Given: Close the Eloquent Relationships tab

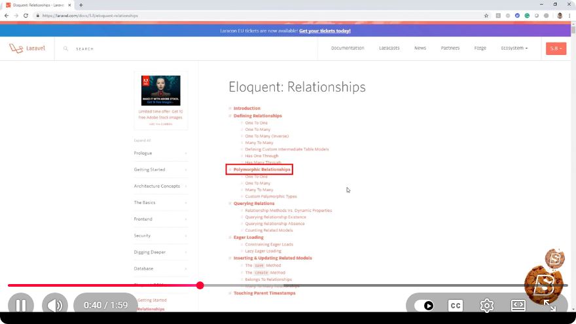Looking at the screenshot, I should (69, 5).
